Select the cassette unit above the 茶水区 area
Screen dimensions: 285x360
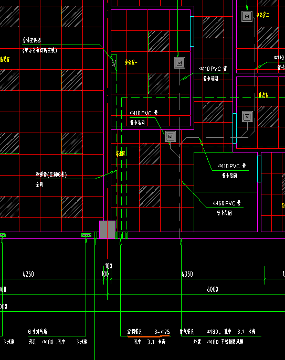pos(170,136)
